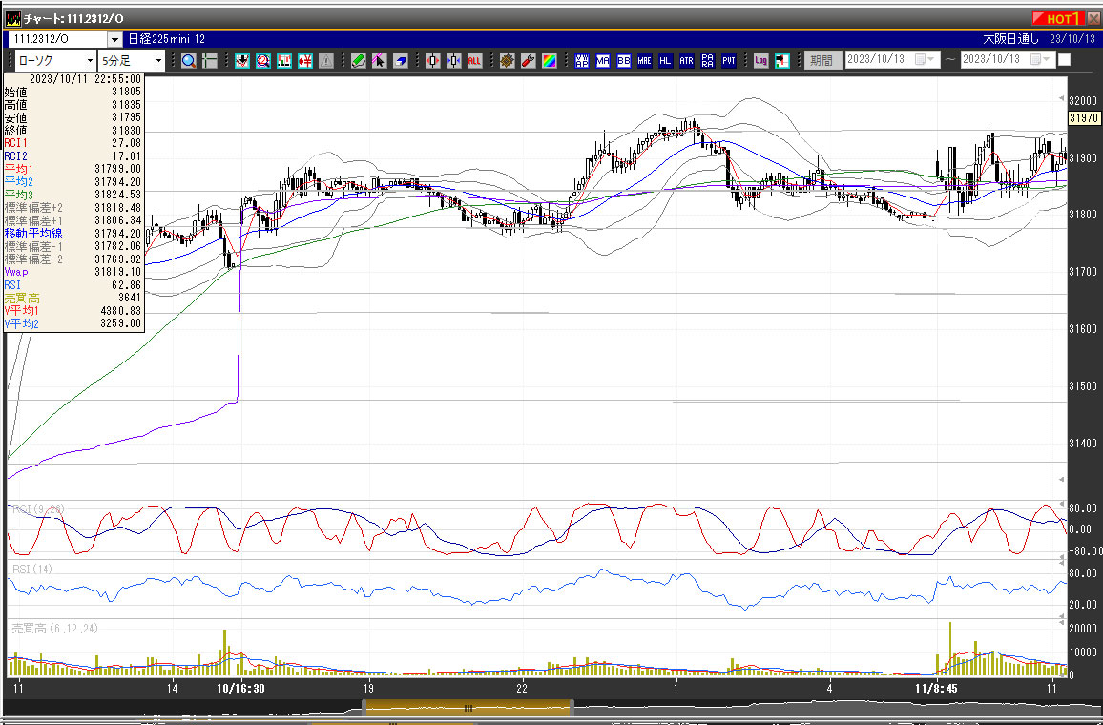This screenshot has height=725, width=1103.
Task: Click the chart window title icon
Action: click(x=12, y=19)
